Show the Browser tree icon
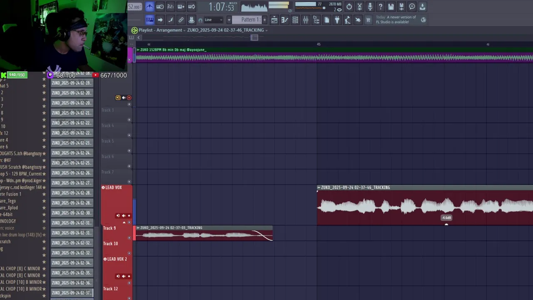The height and width of the screenshot is (300, 533). (316, 20)
